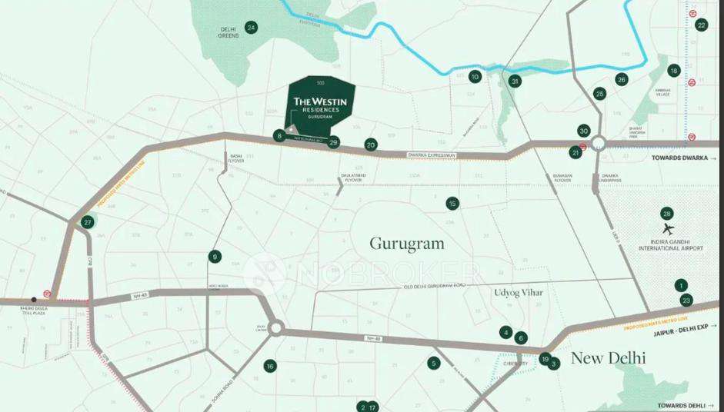Click marker 24 at Delhi Greens
724x412 pixels.
pyautogui.click(x=251, y=28)
